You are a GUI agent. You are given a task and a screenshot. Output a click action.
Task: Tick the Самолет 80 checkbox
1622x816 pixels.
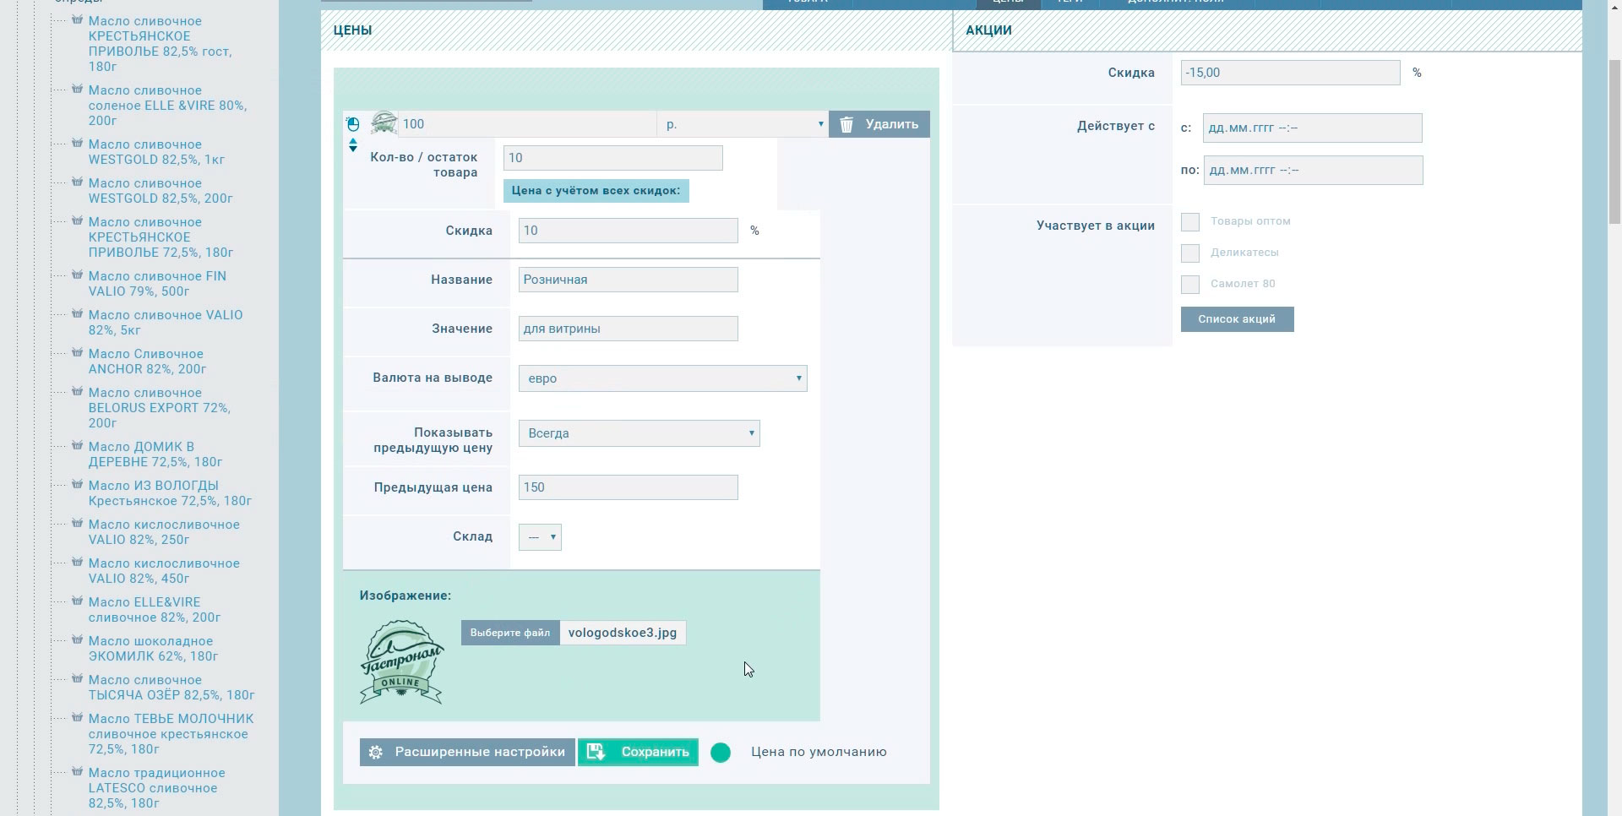(x=1190, y=285)
